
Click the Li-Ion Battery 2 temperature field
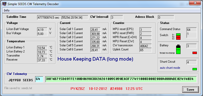coord(42,52)
